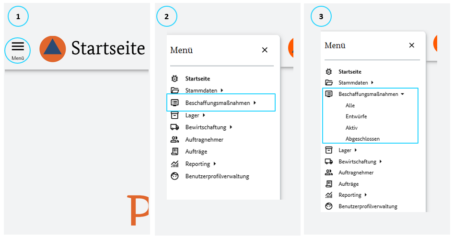Select Abgeschlossen under Beschaffungsmaßnahmen
453x237 pixels.
362,139
